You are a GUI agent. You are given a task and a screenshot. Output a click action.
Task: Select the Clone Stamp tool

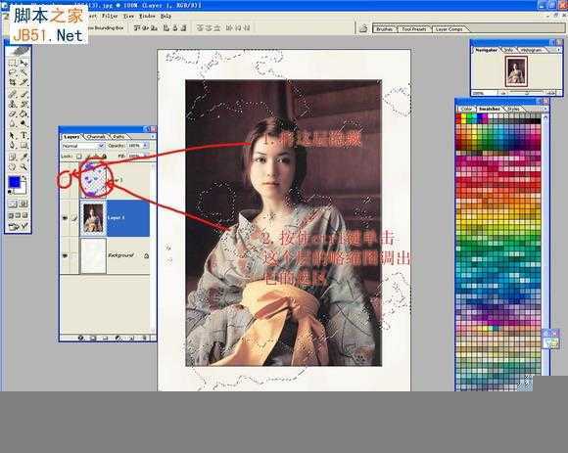point(13,104)
